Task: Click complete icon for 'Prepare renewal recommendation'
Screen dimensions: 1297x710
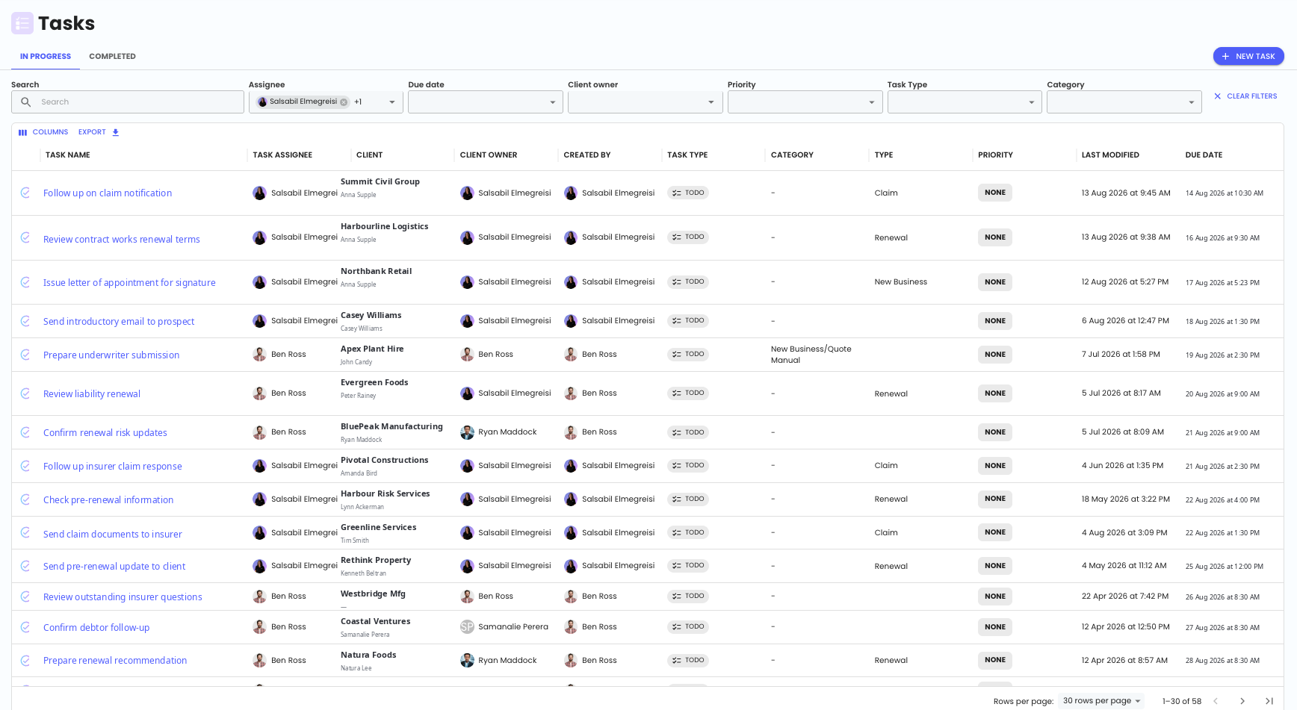Action: (25, 661)
